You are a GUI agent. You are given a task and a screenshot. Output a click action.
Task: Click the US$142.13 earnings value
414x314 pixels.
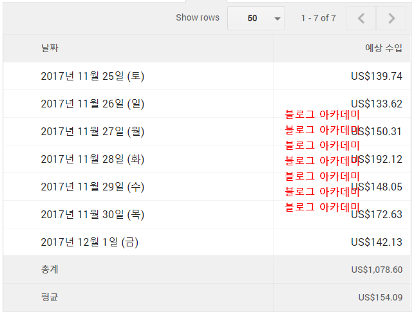pyautogui.click(x=377, y=242)
